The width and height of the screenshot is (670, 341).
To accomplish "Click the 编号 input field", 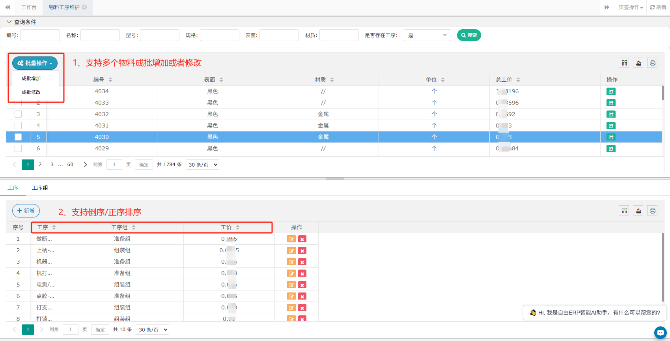I will click(40, 35).
